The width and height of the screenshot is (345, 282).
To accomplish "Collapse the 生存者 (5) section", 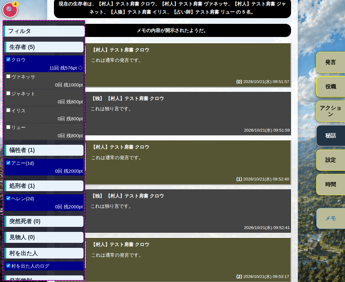I will pos(44,47).
